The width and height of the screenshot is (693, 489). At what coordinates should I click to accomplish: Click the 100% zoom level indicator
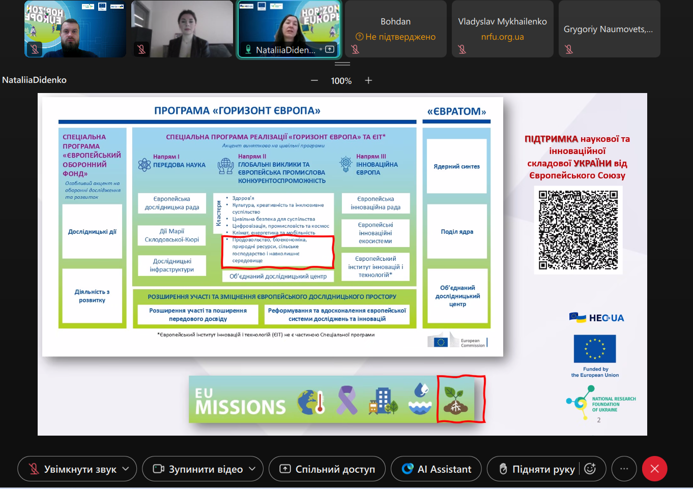tap(341, 81)
